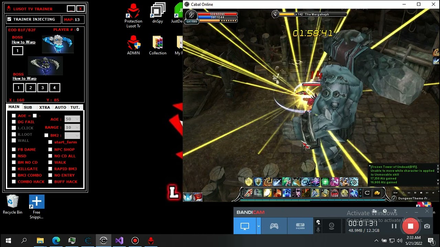Image resolution: width=440 pixels, height=247 pixels.
Task: Stop the Bandicam recording
Action: 410,226
